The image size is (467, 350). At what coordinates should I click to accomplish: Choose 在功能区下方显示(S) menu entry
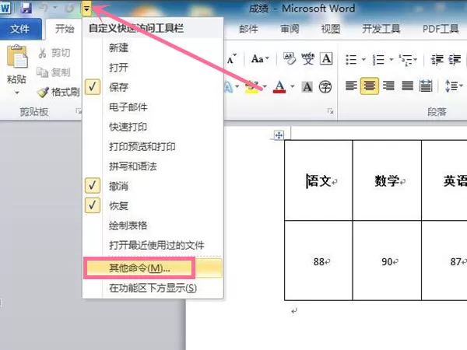pos(153,288)
